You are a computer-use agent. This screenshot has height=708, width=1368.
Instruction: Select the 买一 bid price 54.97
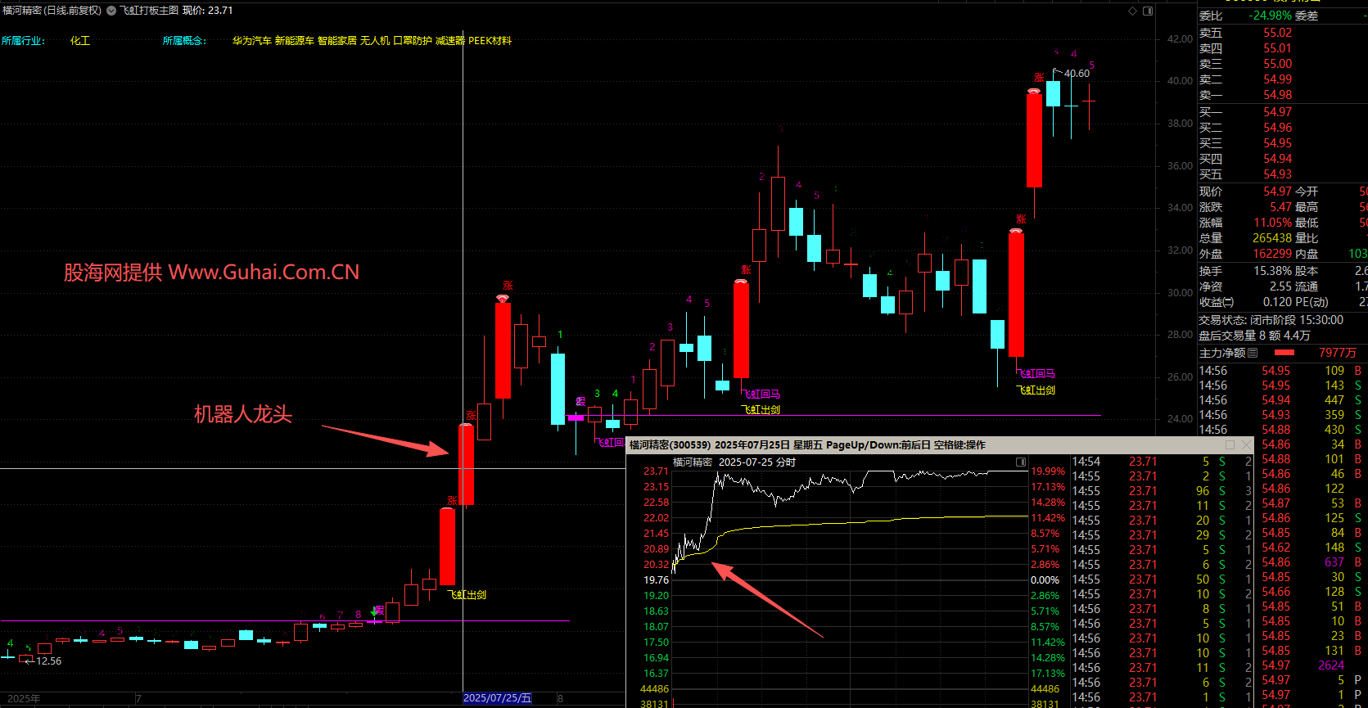1277,112
